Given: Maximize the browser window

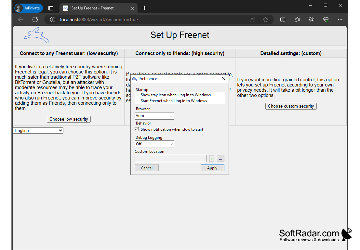Looking at the screenshot, I should pyautogui.click(x=325, y=5).
